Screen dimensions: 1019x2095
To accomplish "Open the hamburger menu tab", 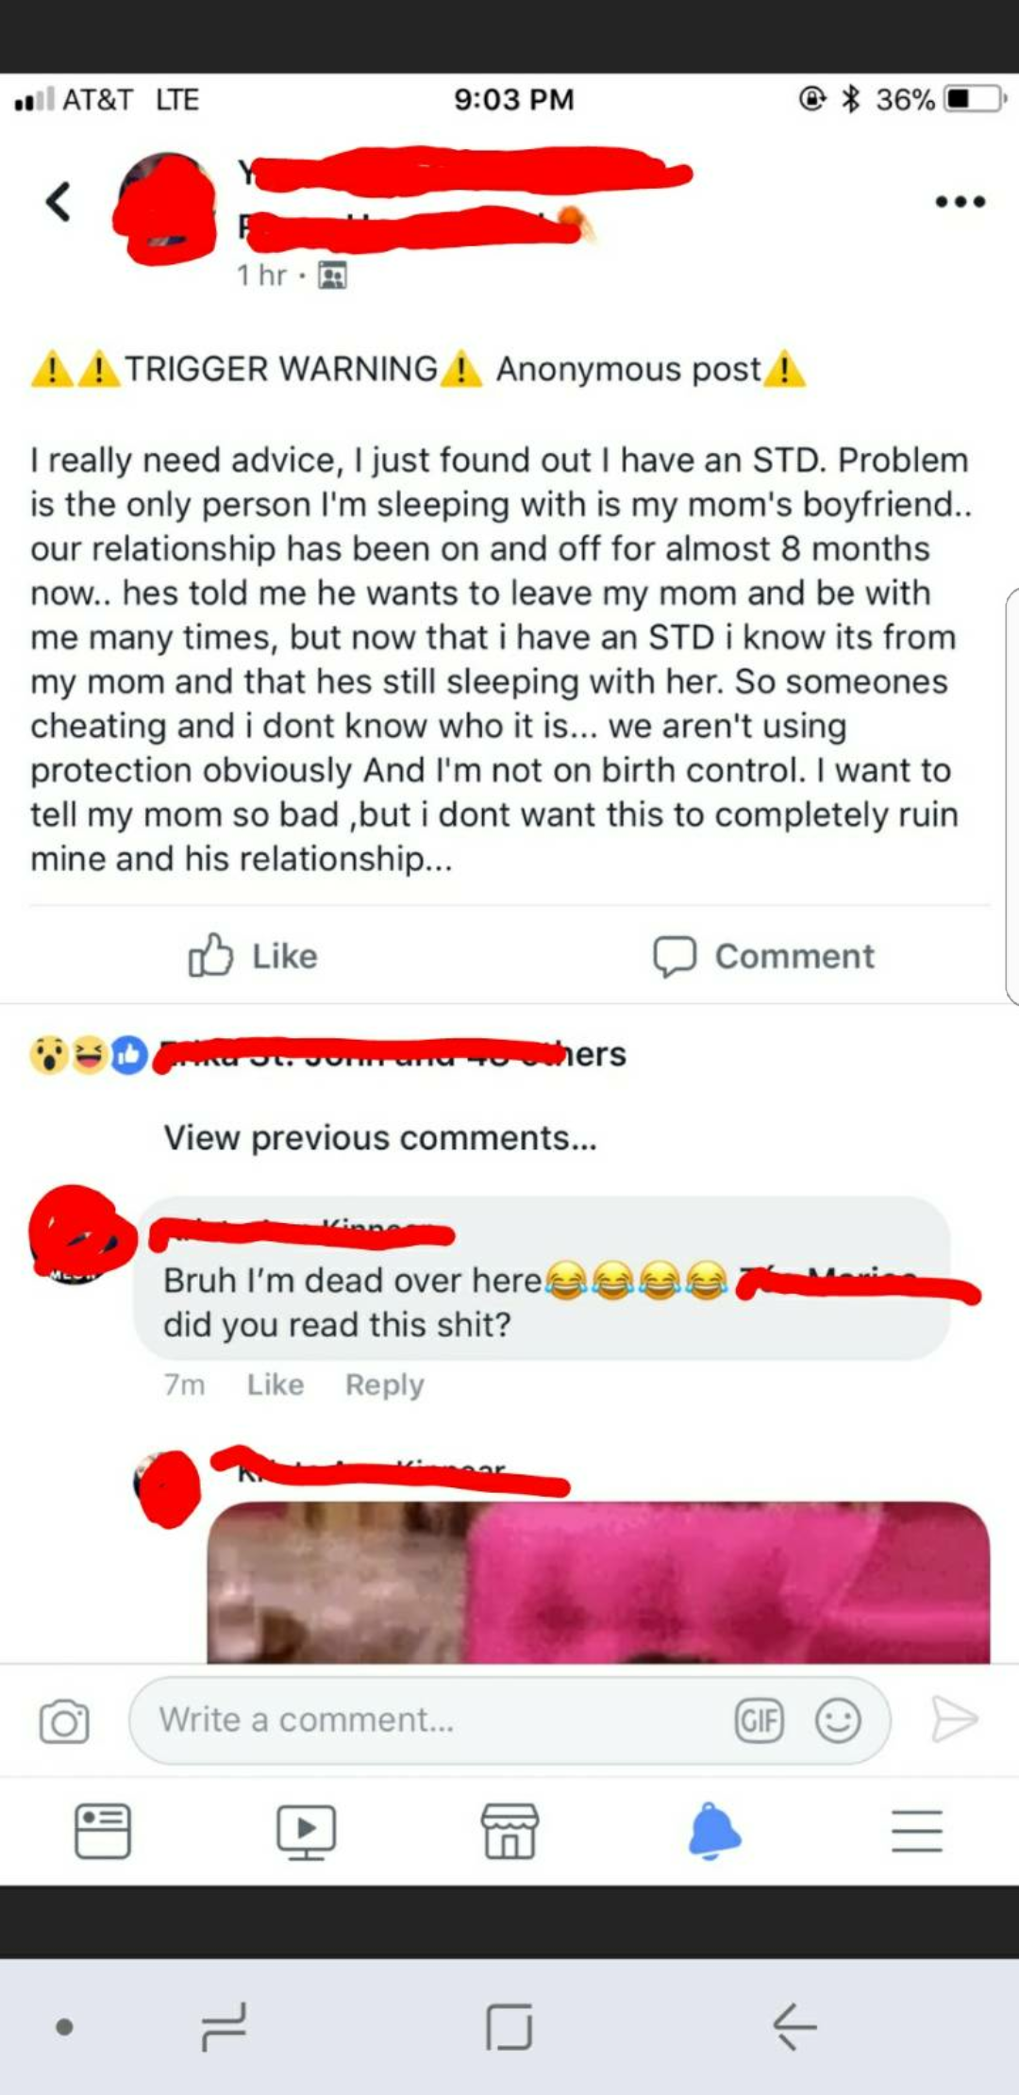I will [917, 1831].
